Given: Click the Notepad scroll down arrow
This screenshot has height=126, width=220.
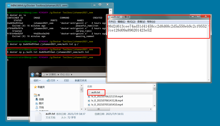Looking at the screenshot, I should 209,80.
